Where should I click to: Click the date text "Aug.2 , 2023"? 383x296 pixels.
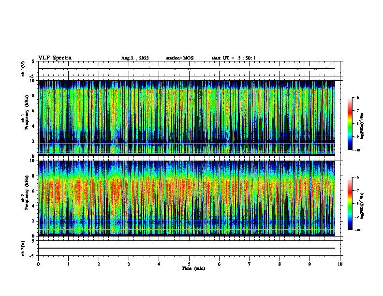coord(135,58)
